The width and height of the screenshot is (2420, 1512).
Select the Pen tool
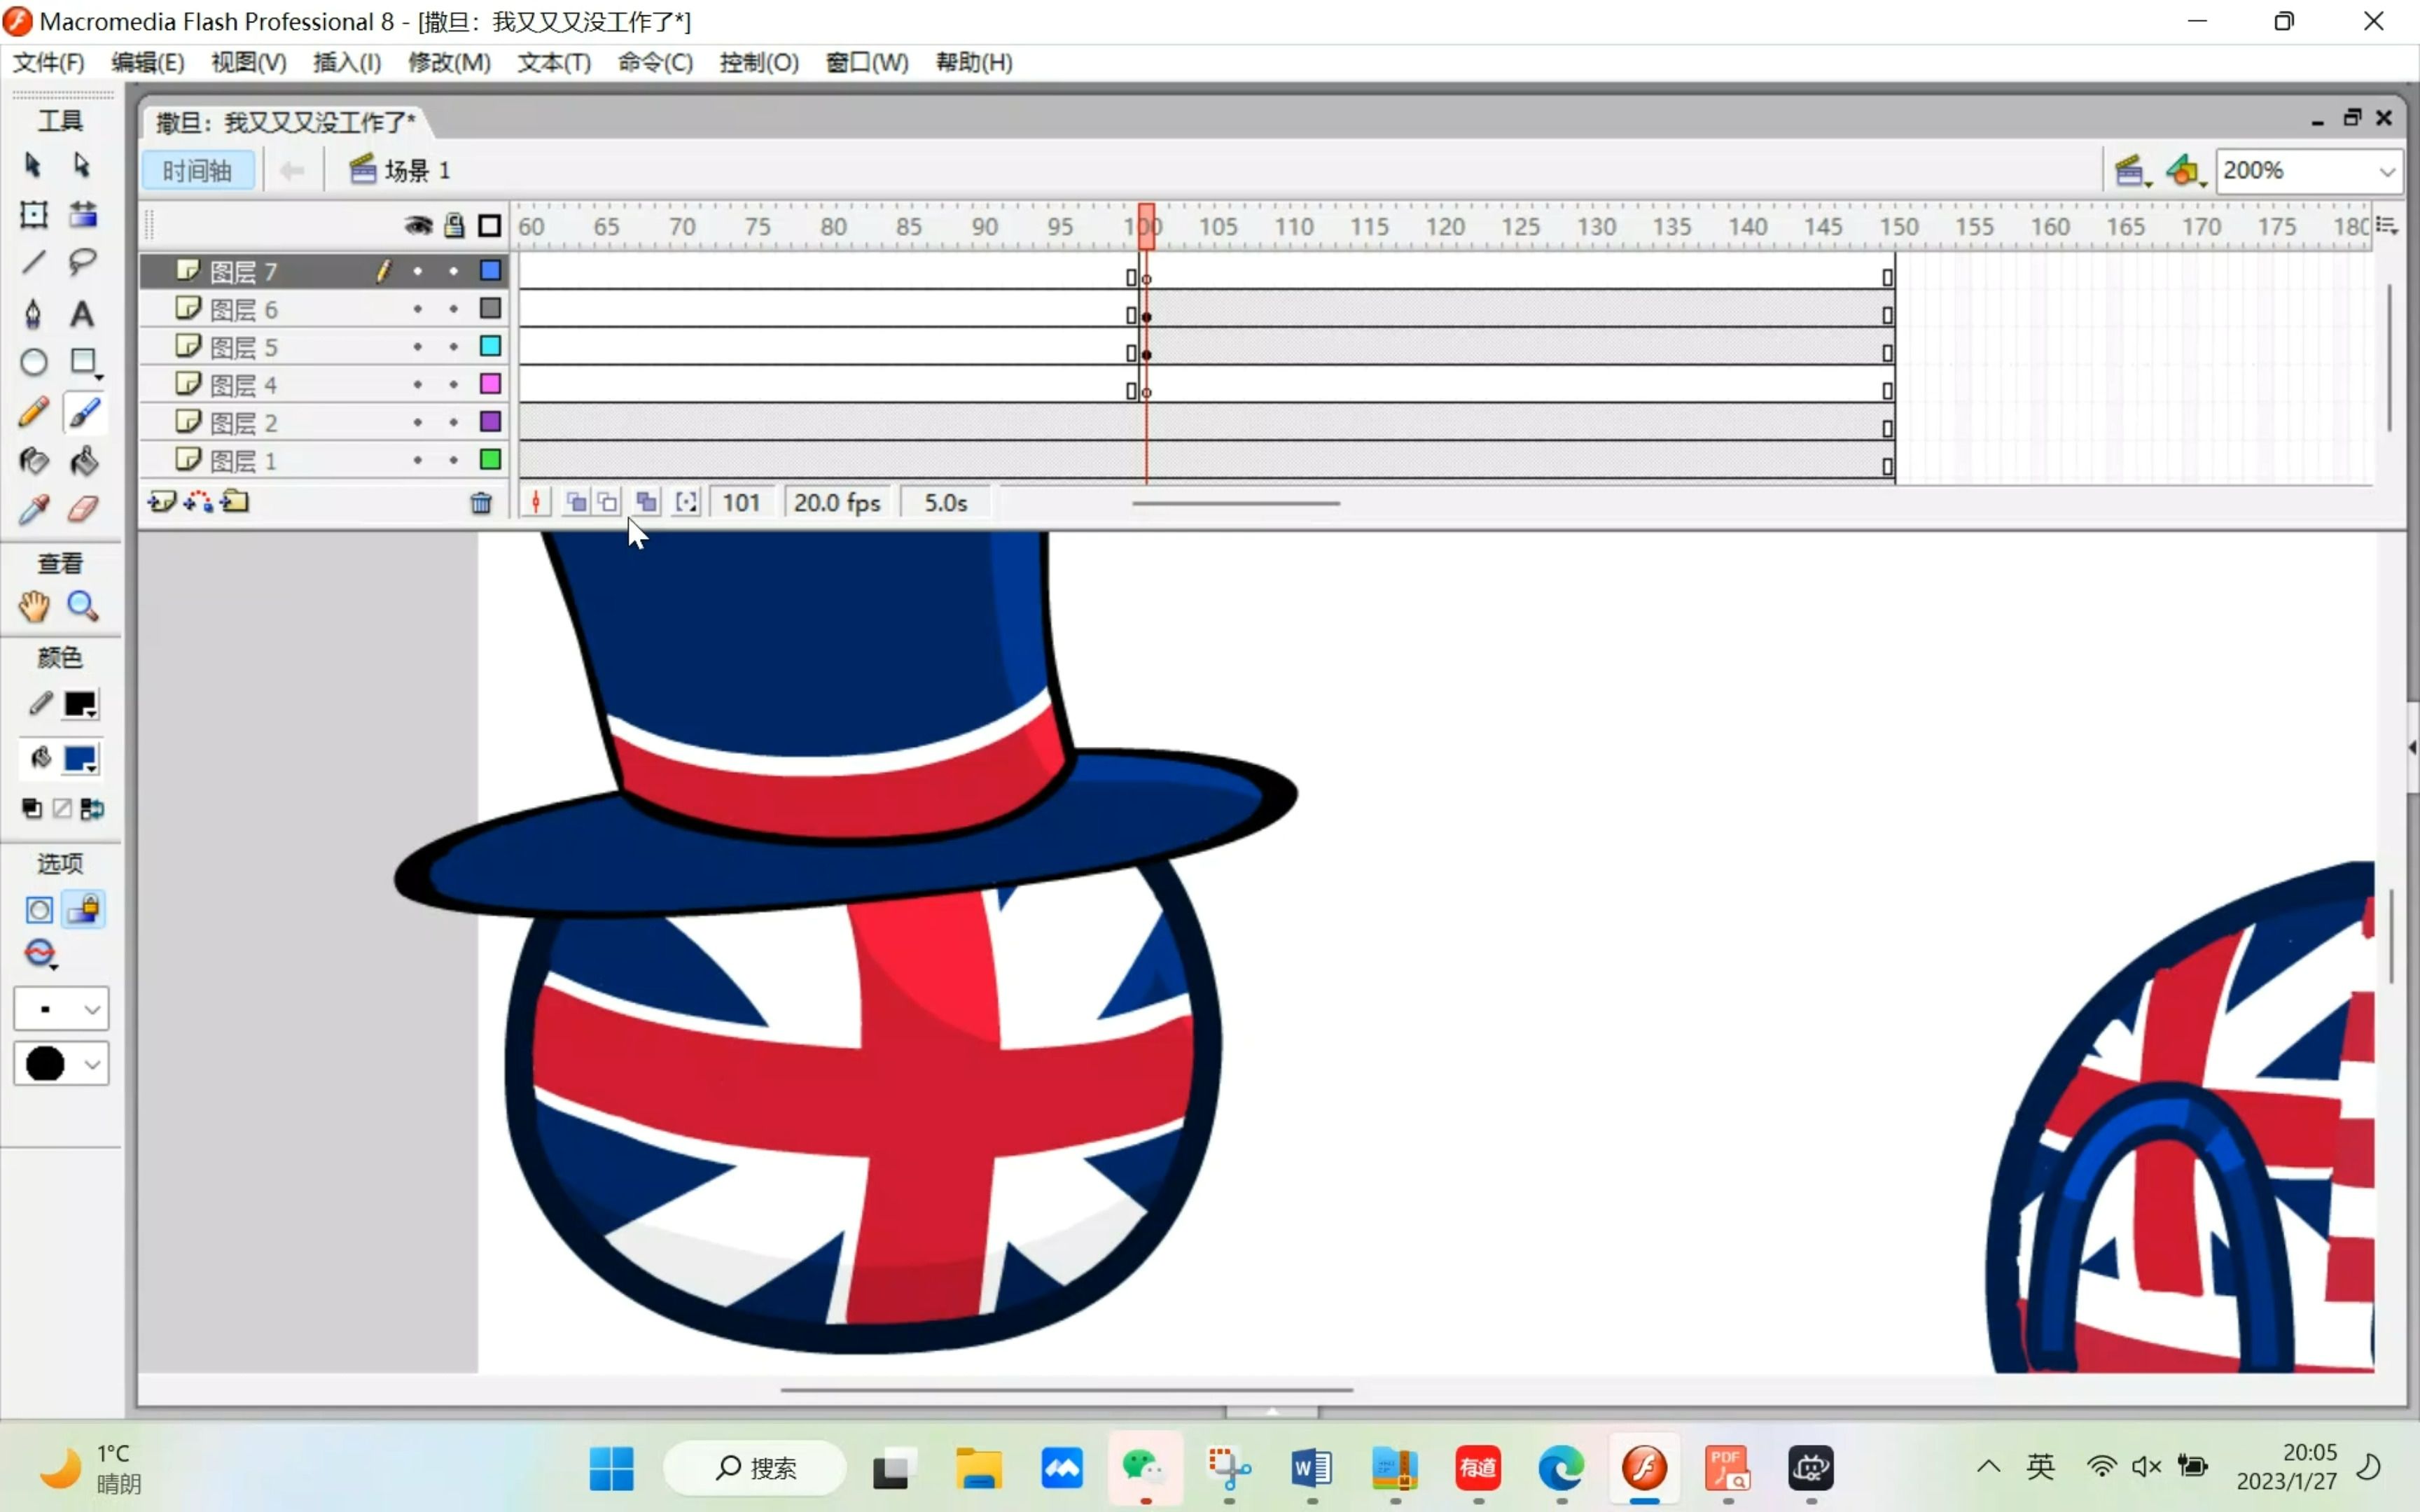[33, 313]
